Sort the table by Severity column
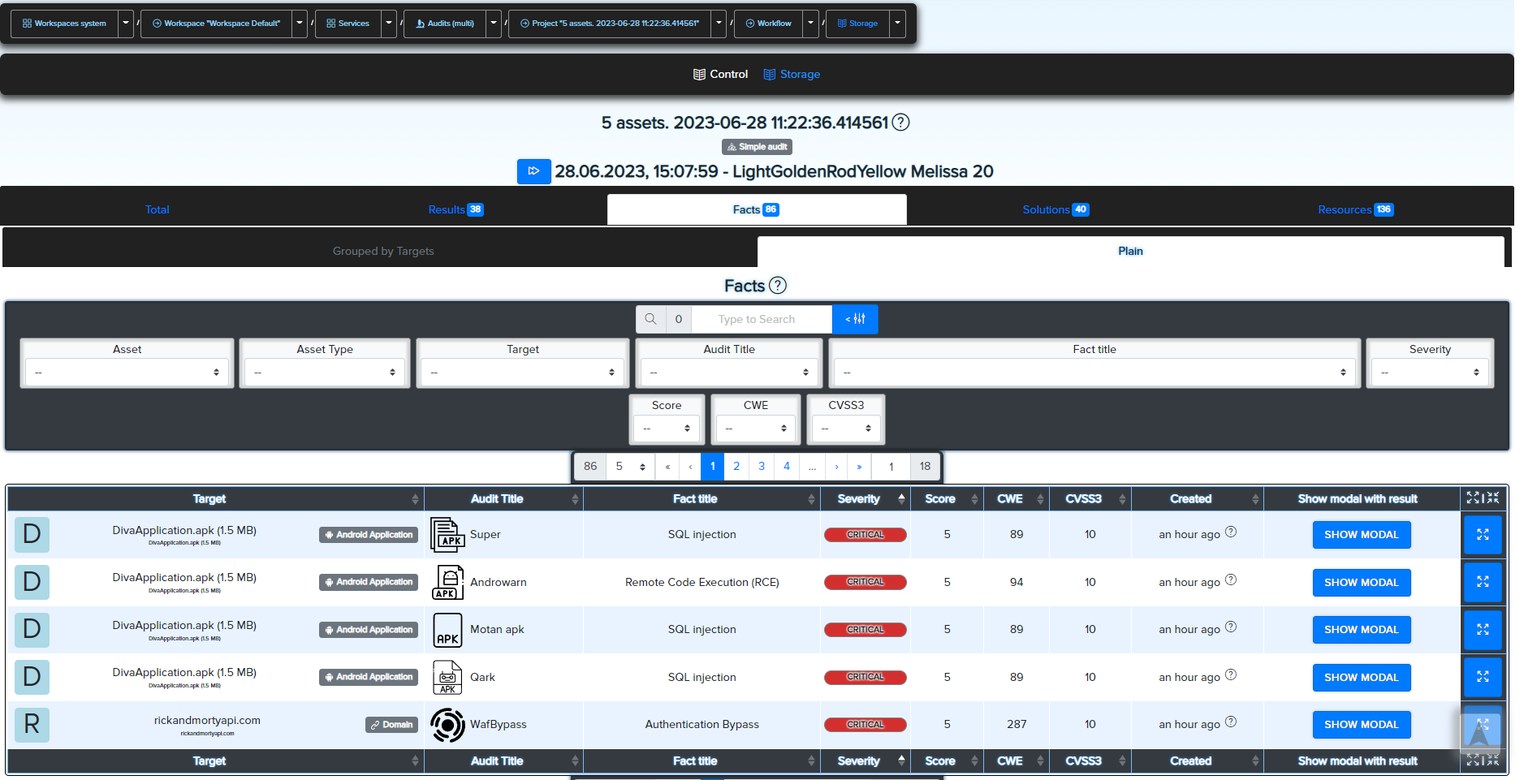This screenshot has height=780, width=1524. [x=866, y=498]
